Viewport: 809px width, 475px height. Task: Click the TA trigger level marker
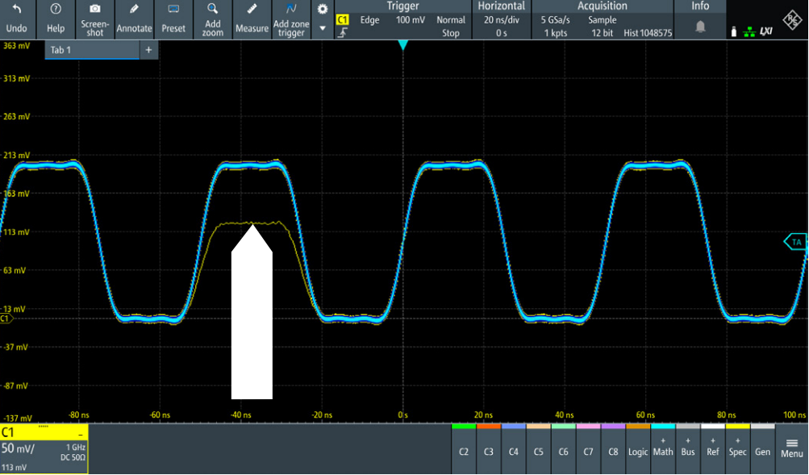point(796,241)
